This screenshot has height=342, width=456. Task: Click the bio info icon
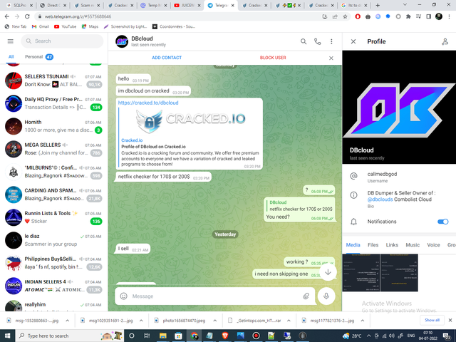pyautogui.click(x=353, y=195)
